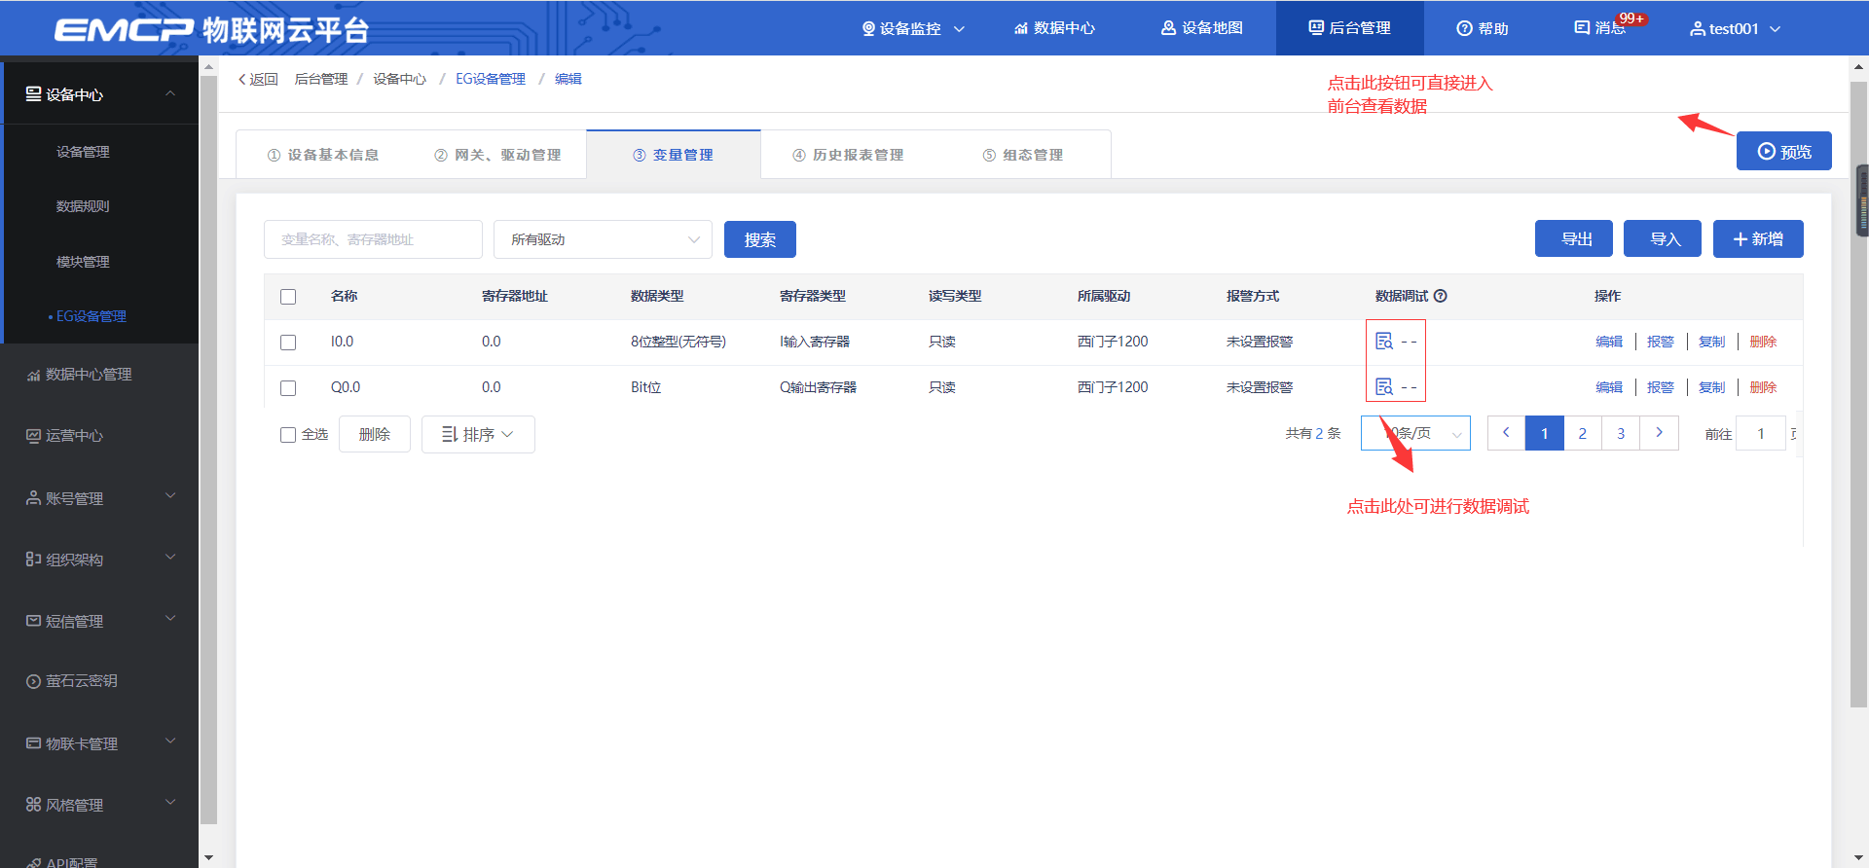Click the 变量名称、寄存器地址 search input
Screen dimensions: 1869x868
pos(373,239)
